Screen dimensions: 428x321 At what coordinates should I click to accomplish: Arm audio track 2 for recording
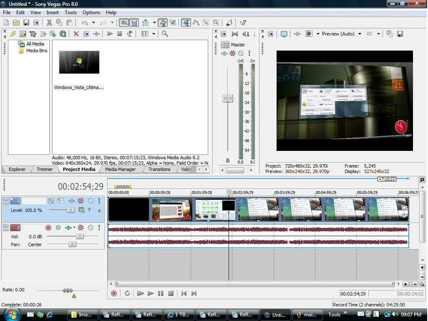48,227
